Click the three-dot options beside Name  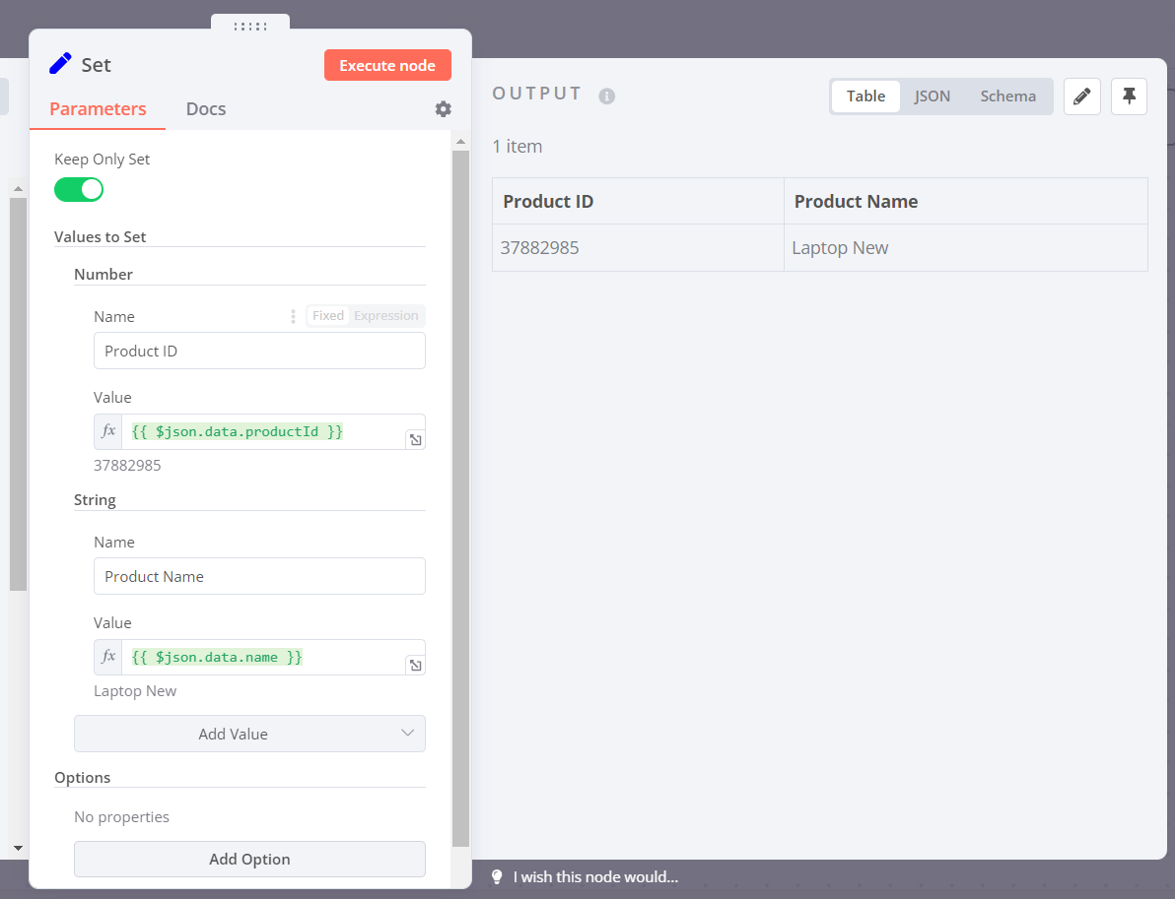coord(293,316)
